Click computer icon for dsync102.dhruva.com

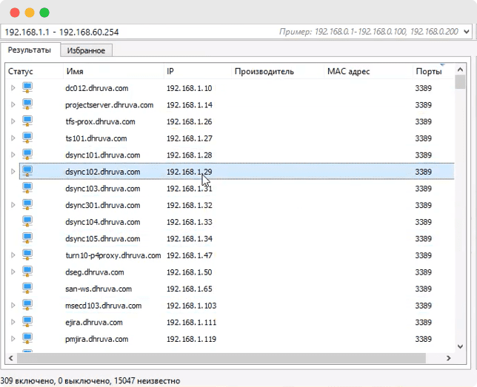[x=27, y=172]
